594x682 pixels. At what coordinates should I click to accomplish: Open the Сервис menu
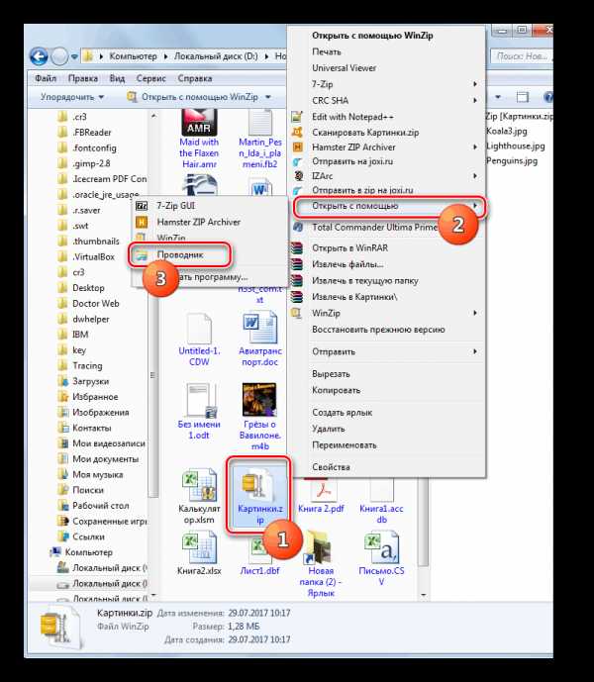150,78
